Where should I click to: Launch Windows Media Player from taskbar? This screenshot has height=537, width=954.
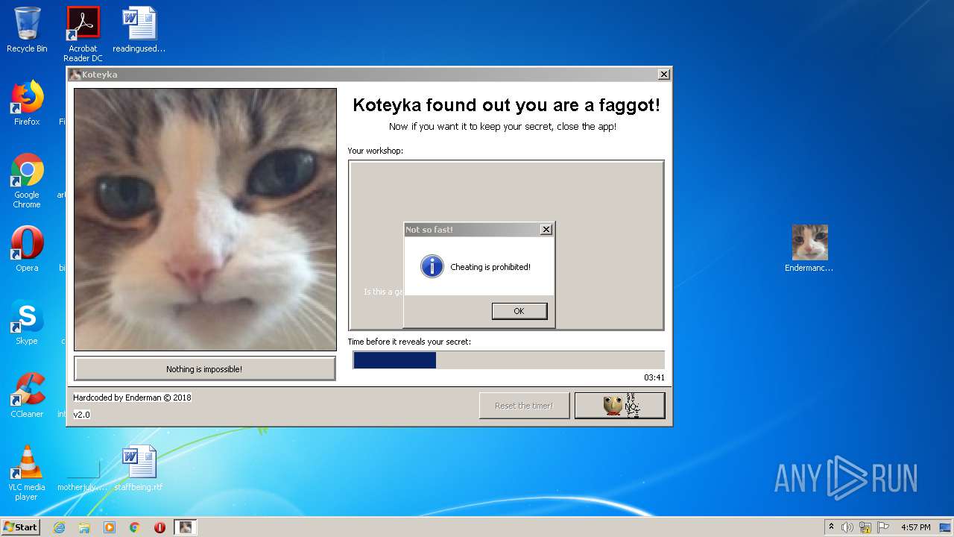point(110,527)
